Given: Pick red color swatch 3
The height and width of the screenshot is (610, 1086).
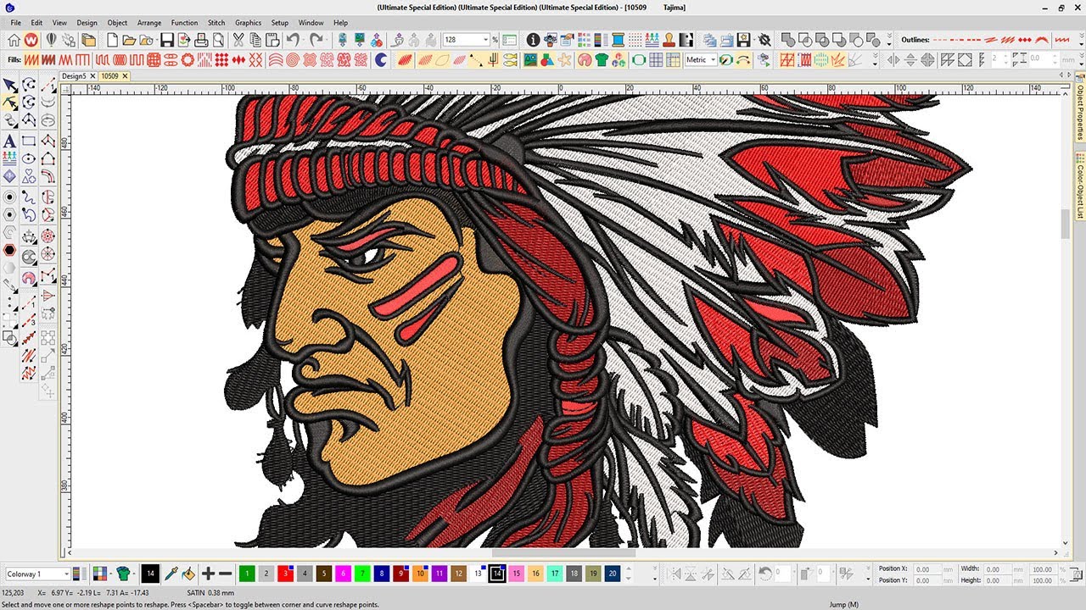Looking at the screenshot, I should (x=286, y=574).
